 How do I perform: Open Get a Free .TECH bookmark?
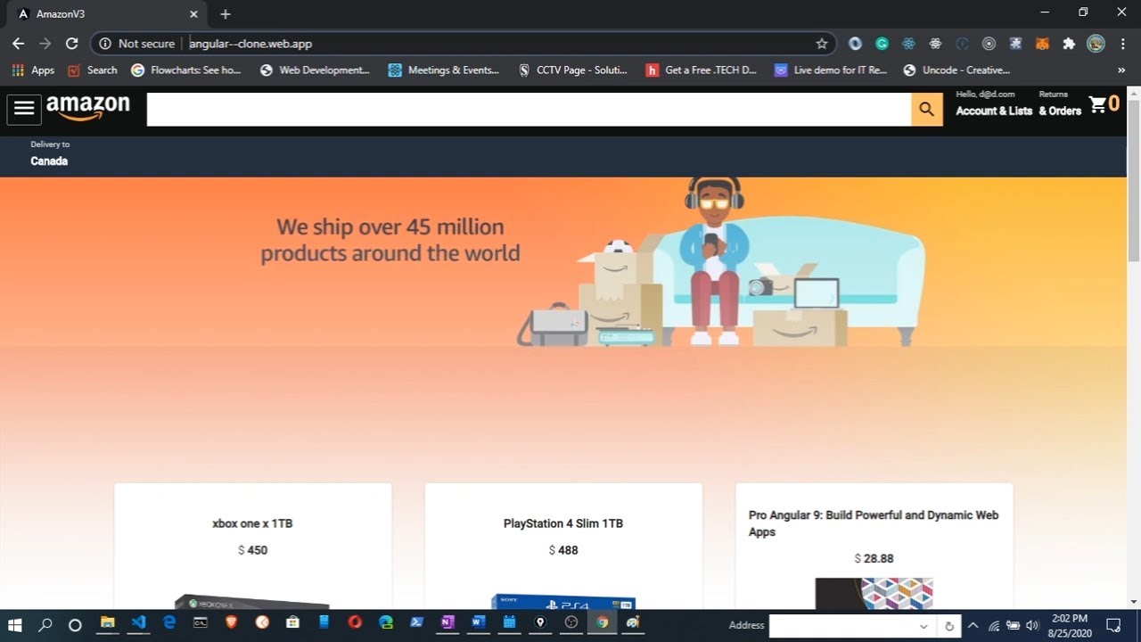click(702, 70)
